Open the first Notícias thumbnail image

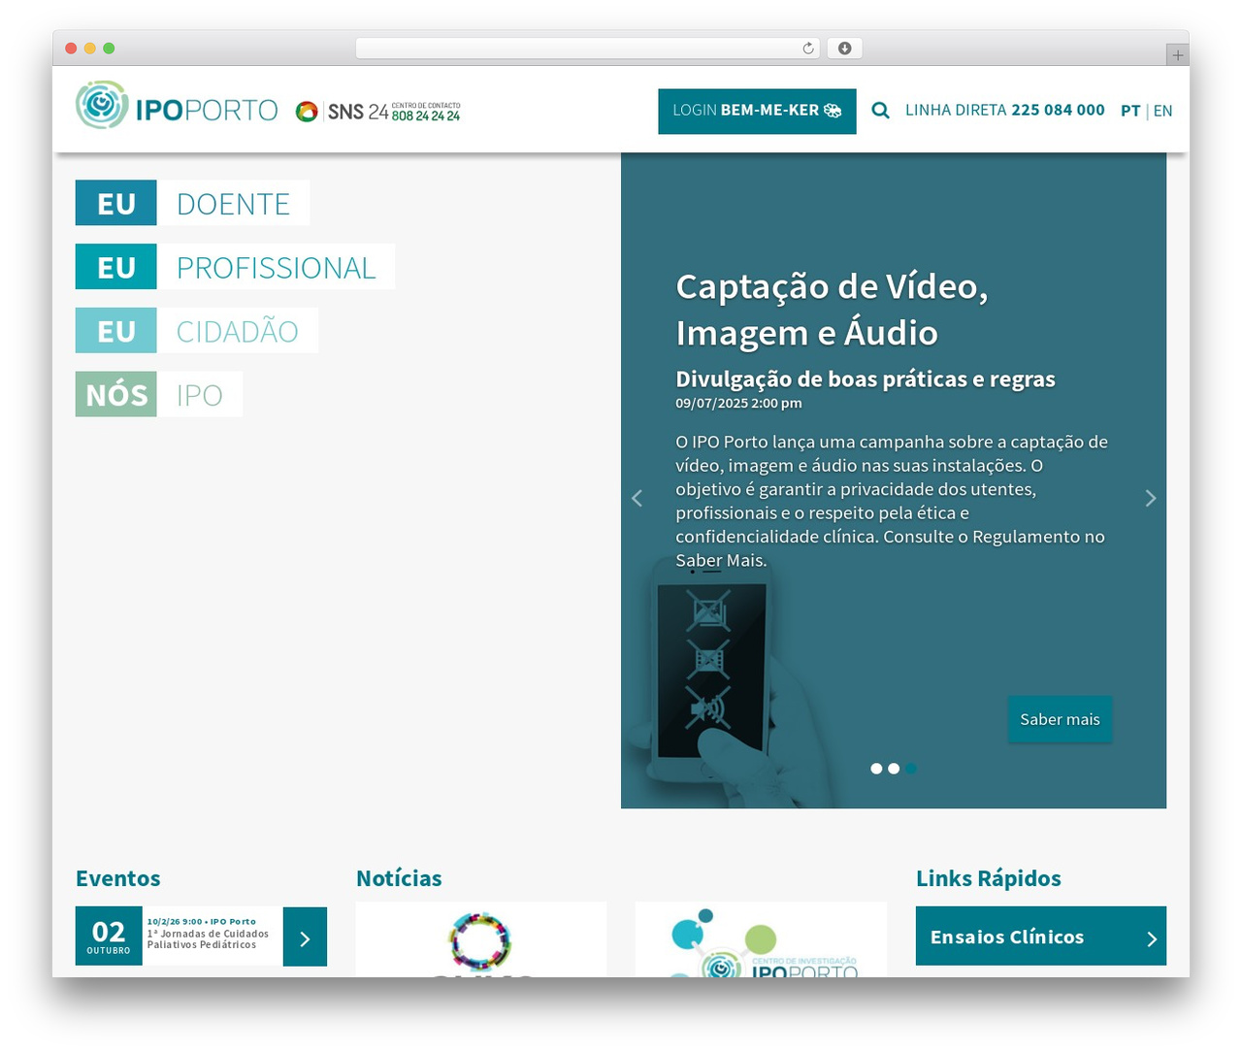[x=481, y=939]
